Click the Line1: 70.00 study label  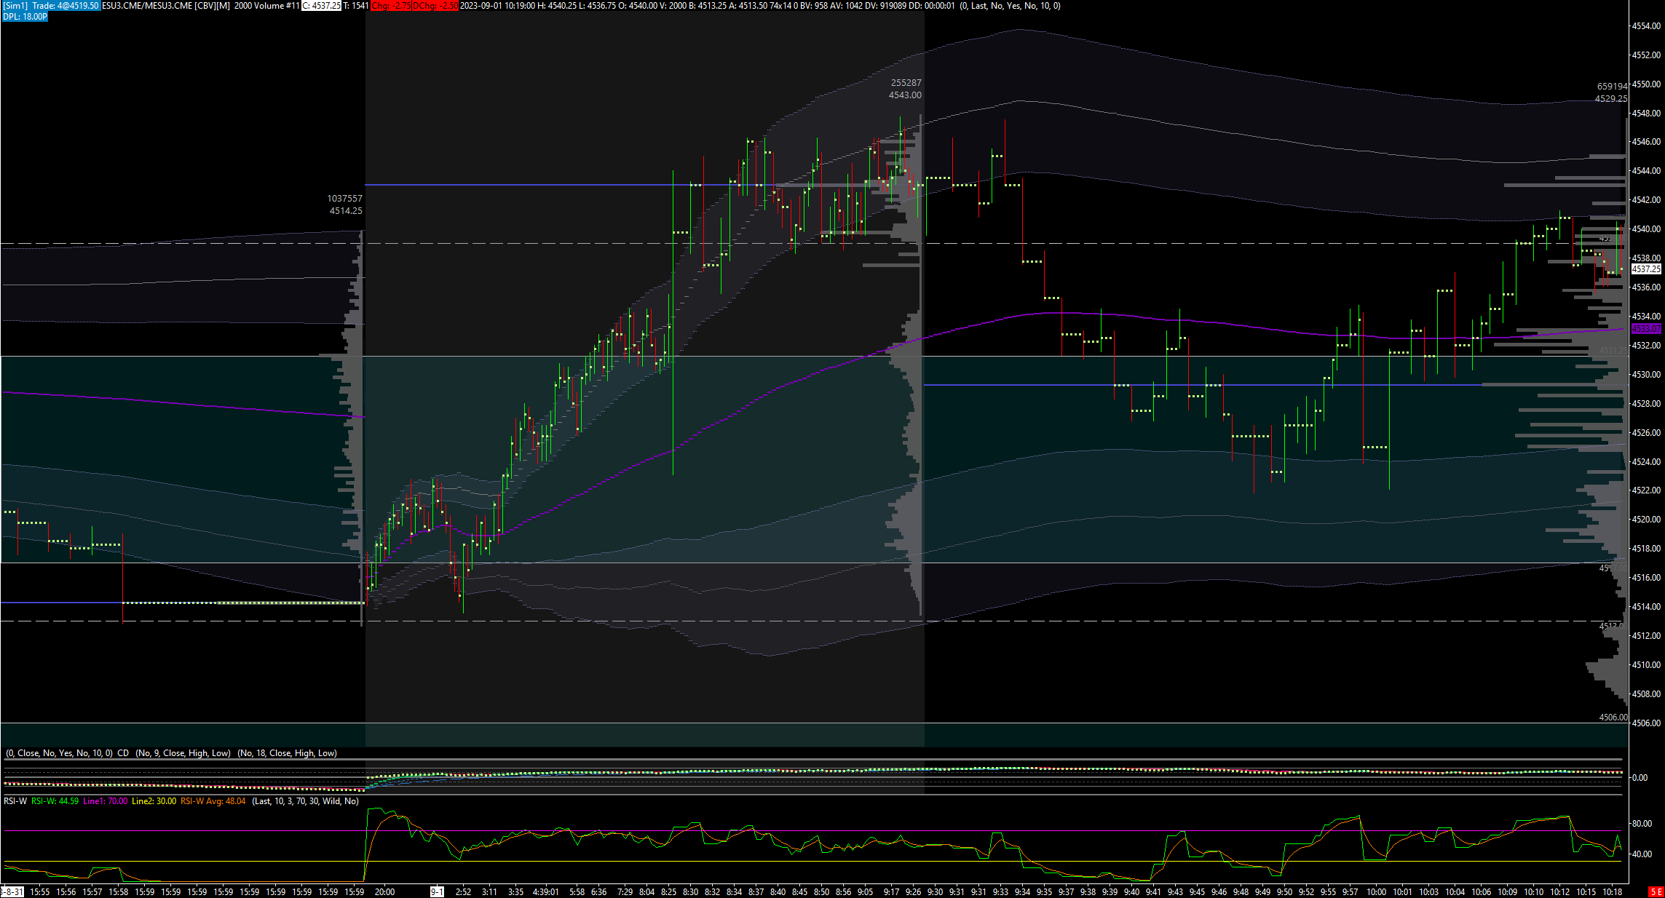(105, 801)
